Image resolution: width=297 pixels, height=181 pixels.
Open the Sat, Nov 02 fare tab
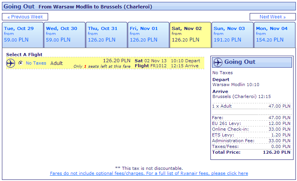[190, 35]
